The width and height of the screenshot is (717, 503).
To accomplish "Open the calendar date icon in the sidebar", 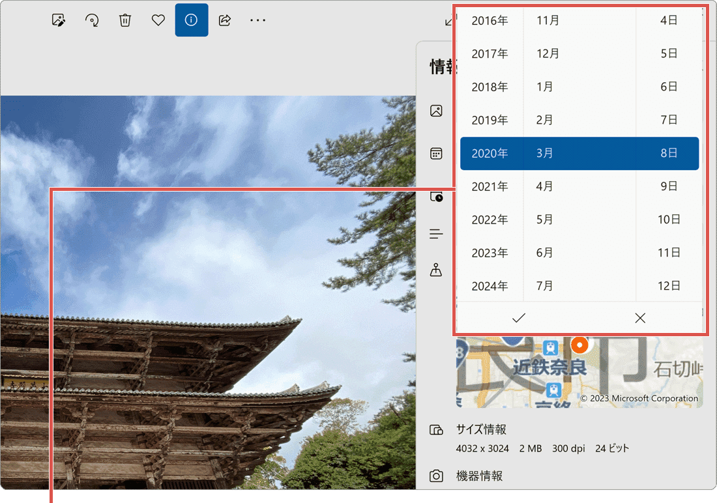I will tap(436, 153).
